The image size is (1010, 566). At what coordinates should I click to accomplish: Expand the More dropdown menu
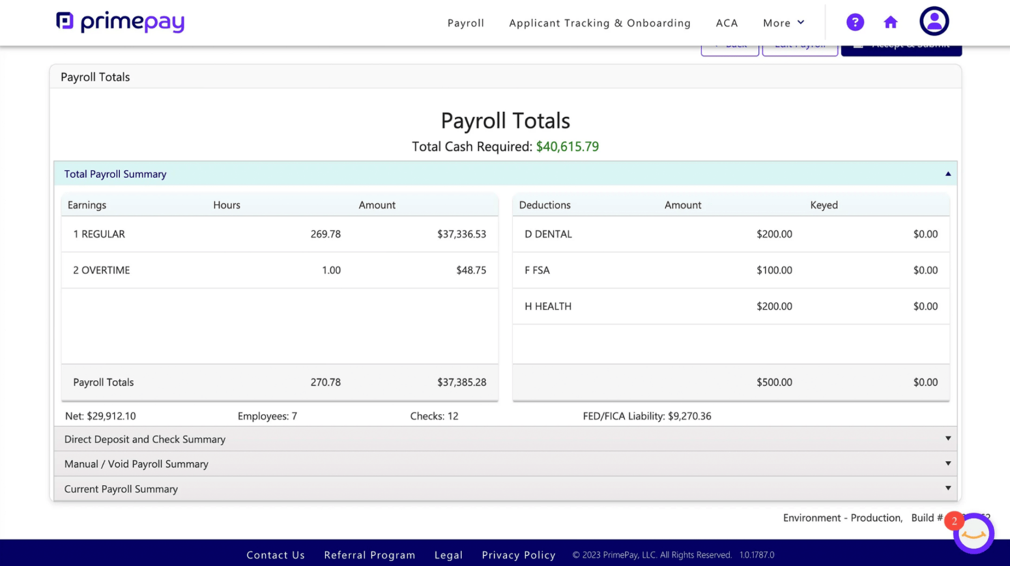tap(783, 23)
